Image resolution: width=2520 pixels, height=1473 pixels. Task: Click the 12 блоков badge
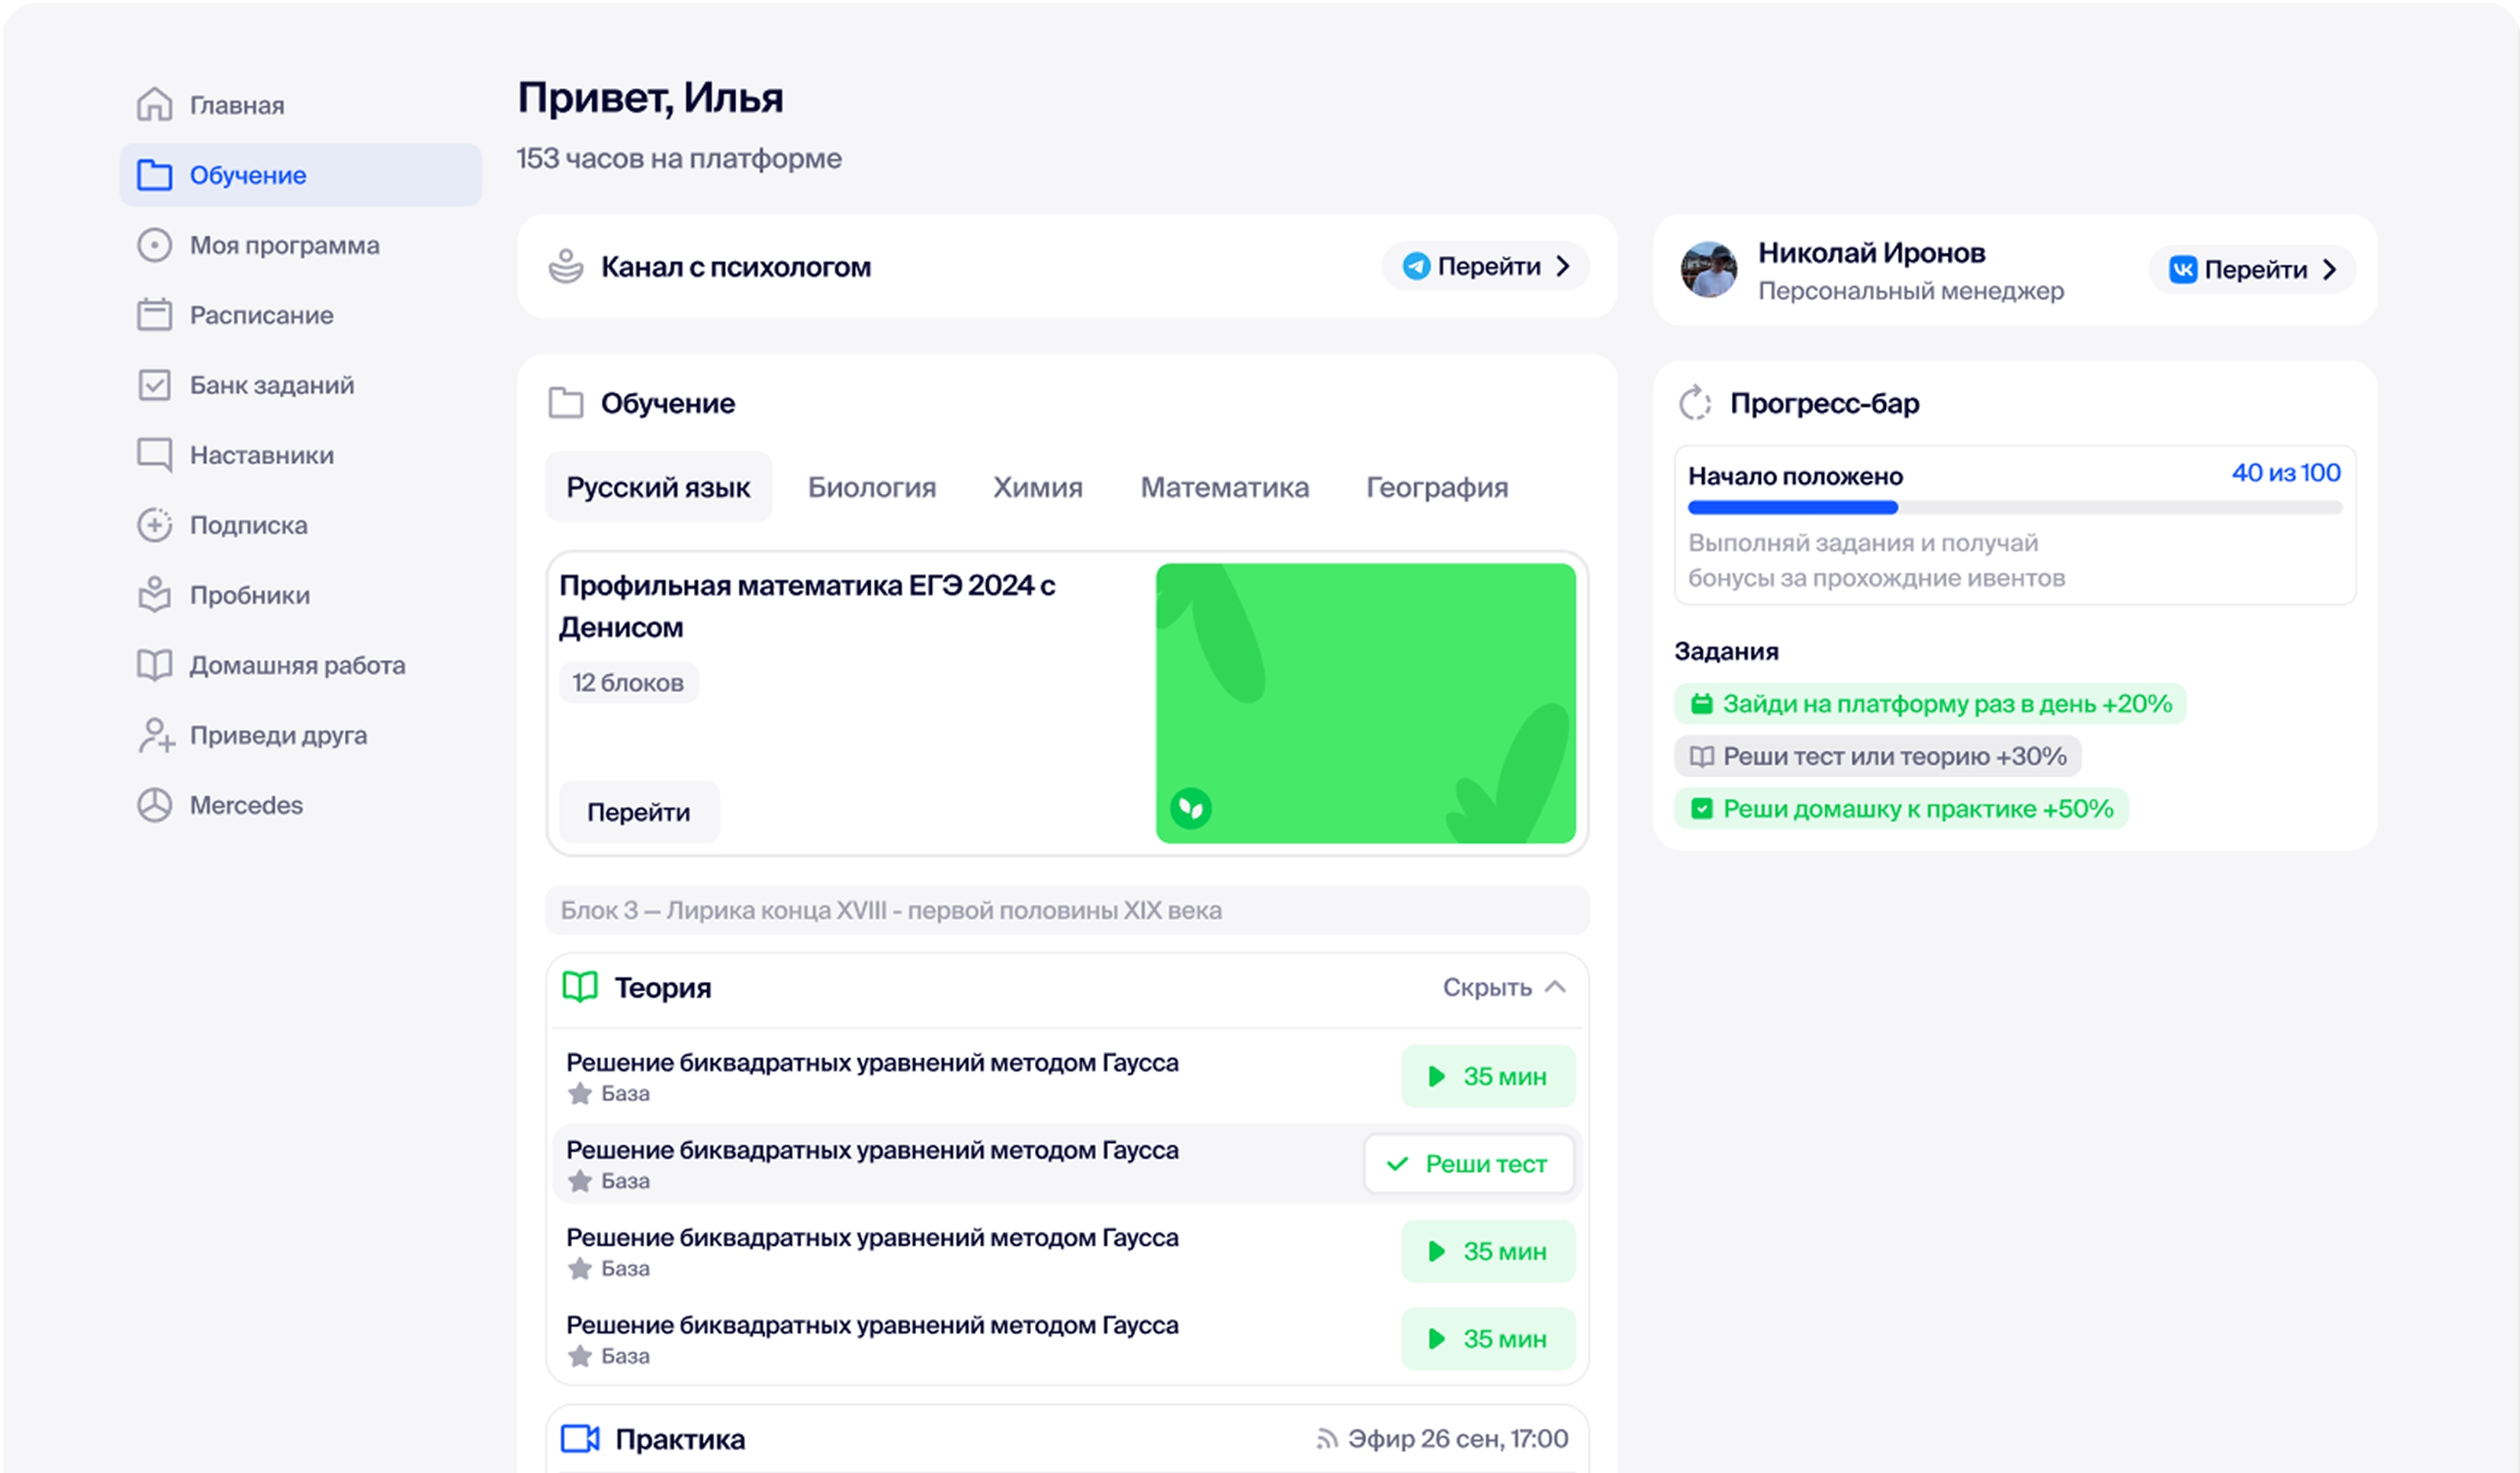click(628, 683)
